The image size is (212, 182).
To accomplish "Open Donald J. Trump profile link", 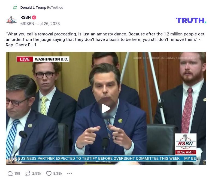I will click(33, 8).
